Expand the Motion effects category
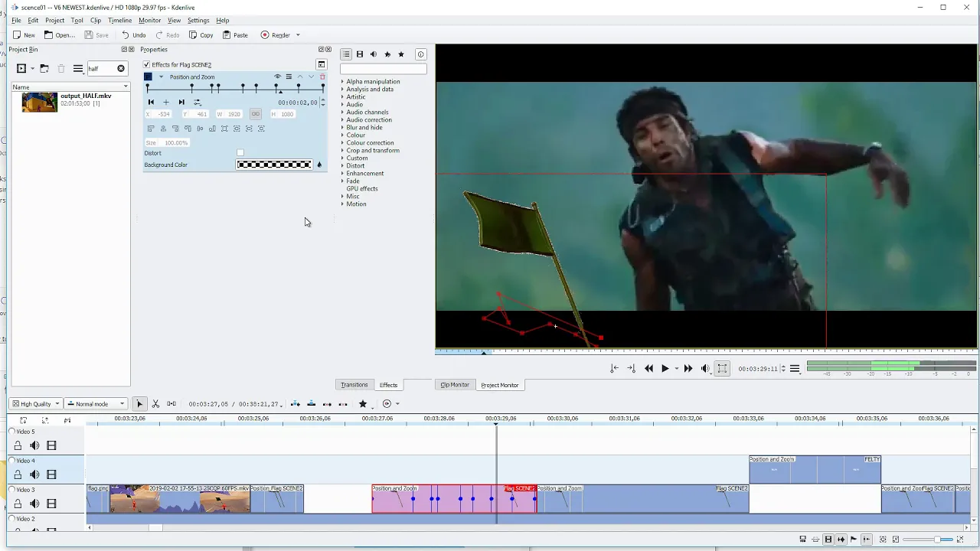This screenshot has width=980, height=551. pos(342,204)
